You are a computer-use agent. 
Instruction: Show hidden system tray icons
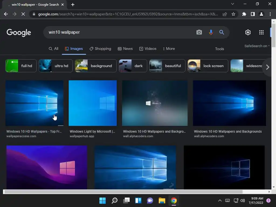click(220, 201)
